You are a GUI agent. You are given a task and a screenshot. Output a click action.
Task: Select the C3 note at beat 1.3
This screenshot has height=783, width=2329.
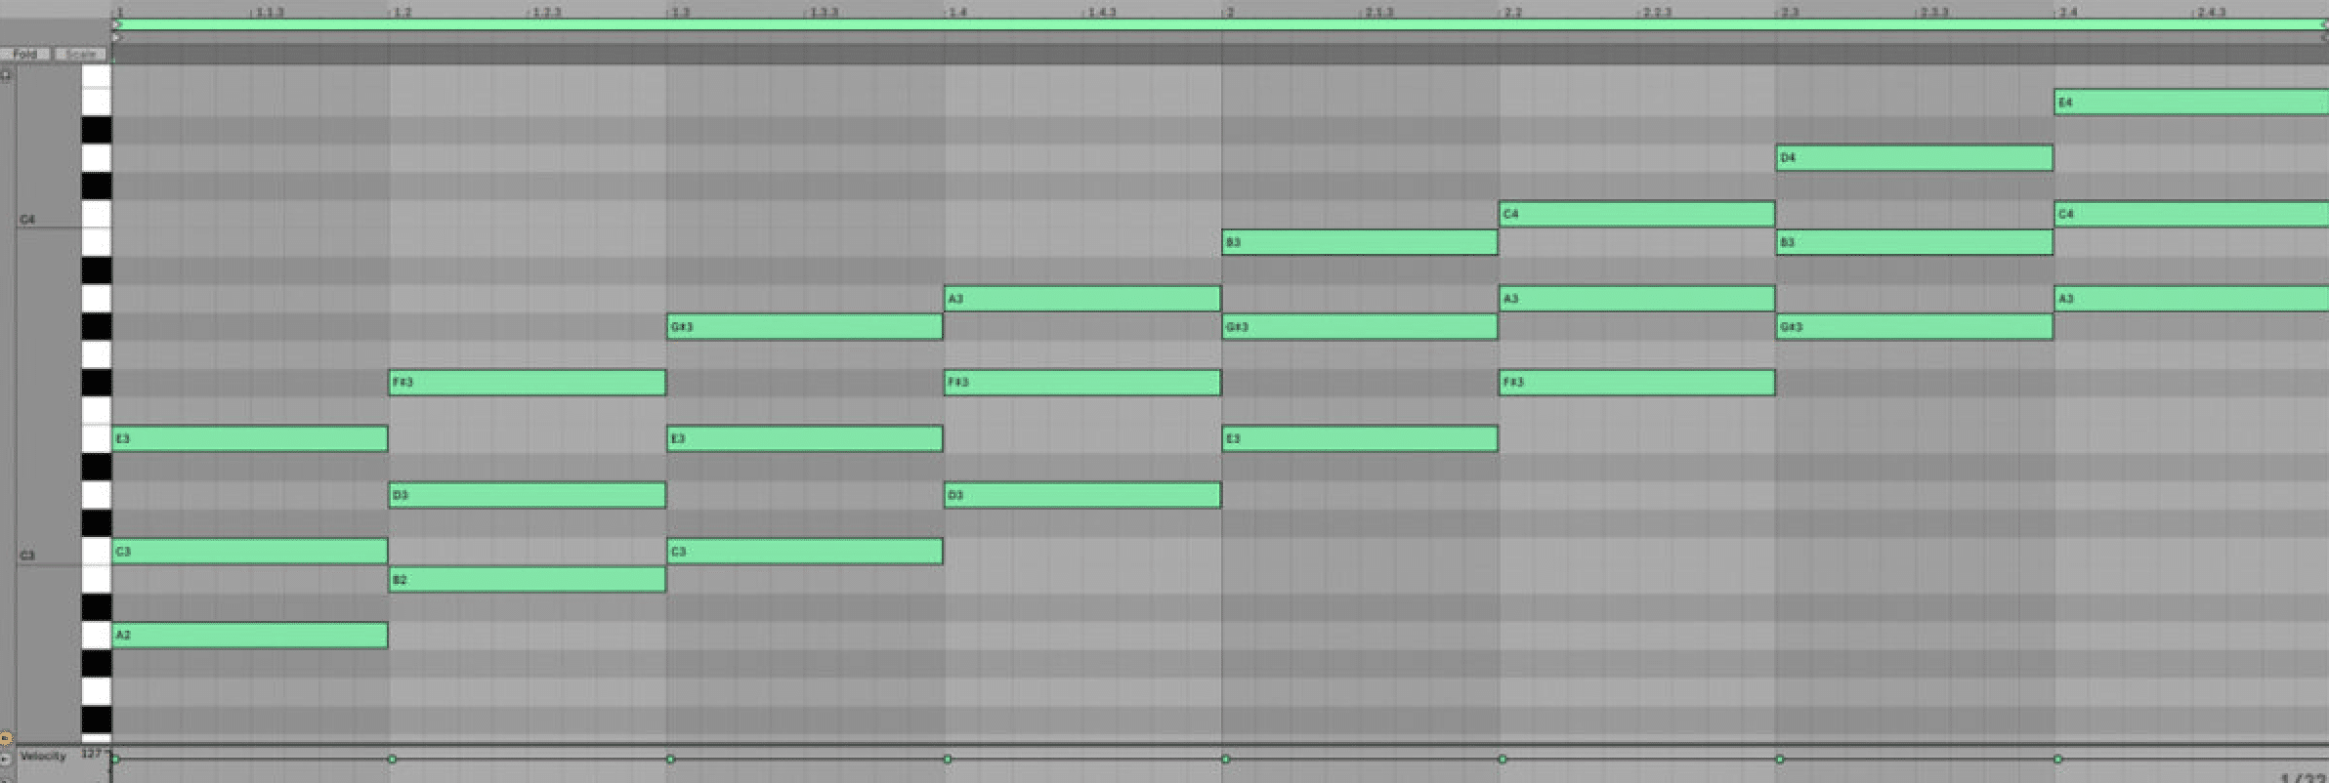tap(805, 552)
